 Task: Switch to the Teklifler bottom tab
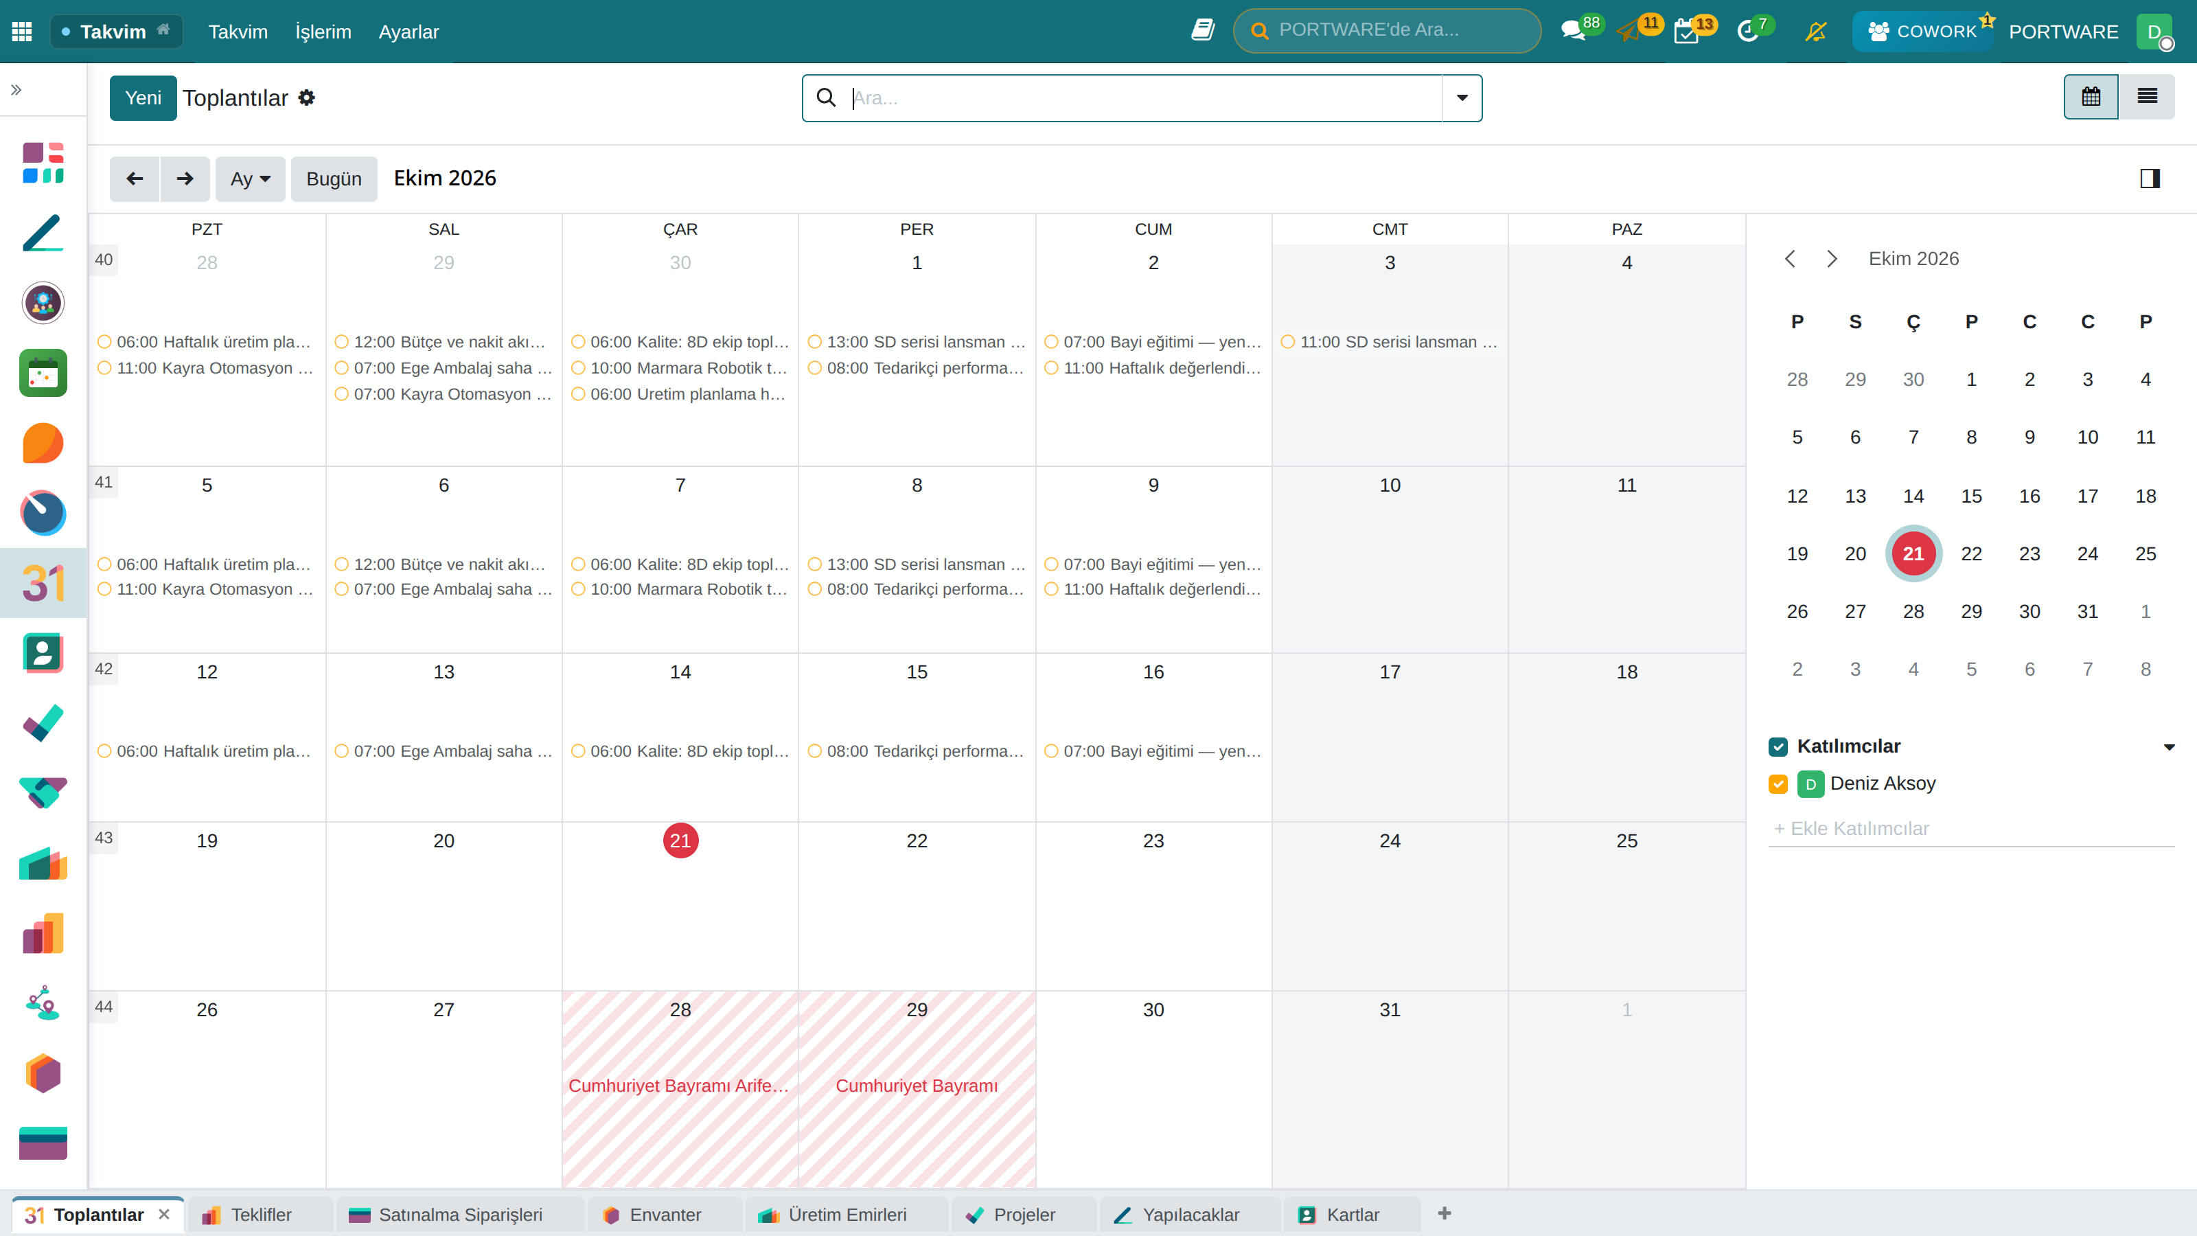click(260, 1215)
